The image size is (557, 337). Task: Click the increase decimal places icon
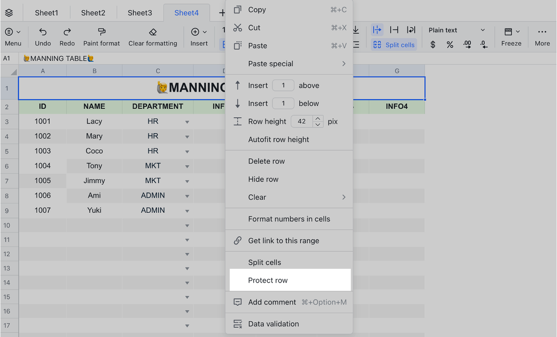click(467, 44)
